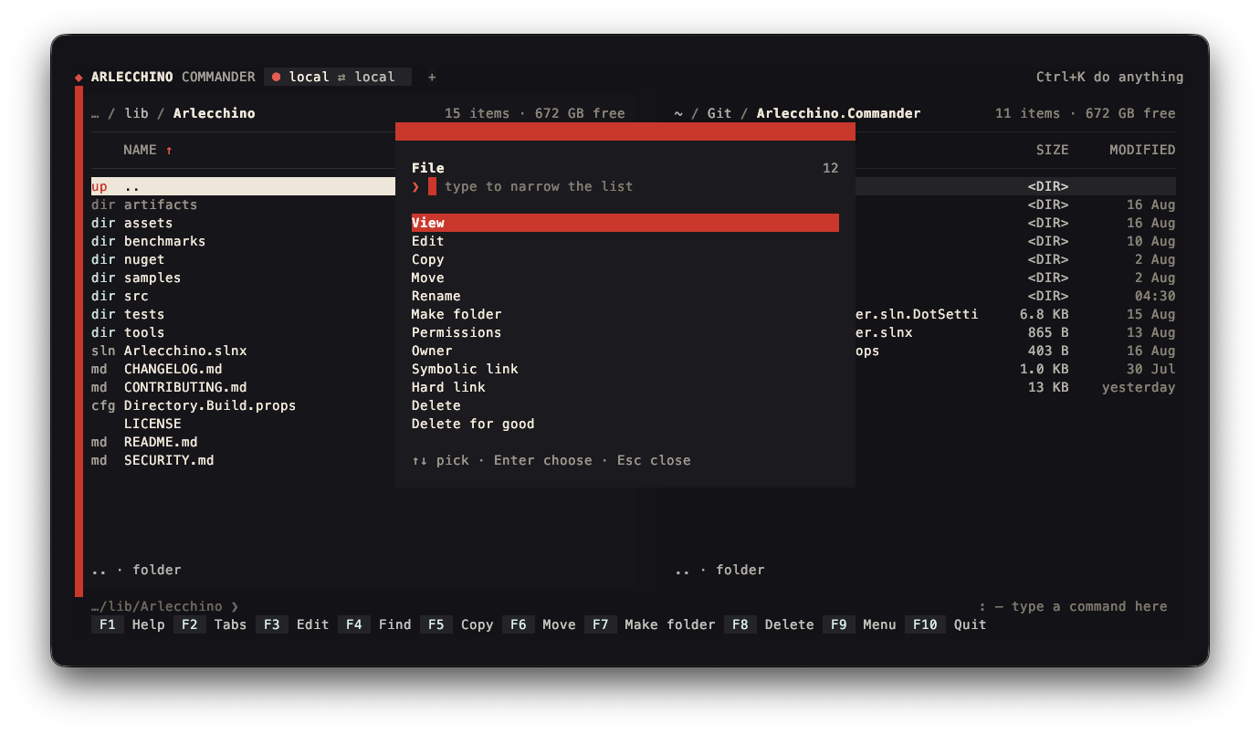
Task: Select the tools folder
Action: [243, 332]
